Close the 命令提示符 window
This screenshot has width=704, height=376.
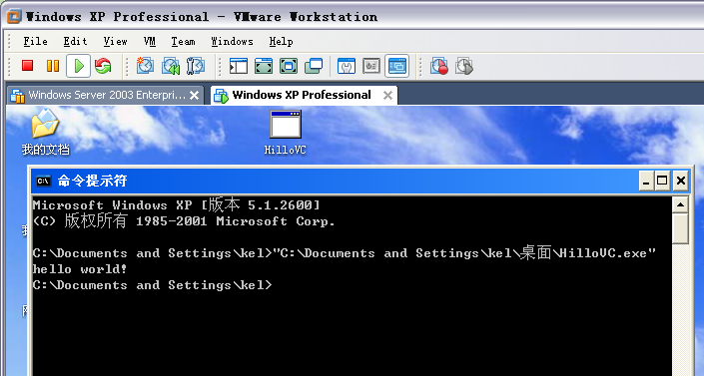click(681, 181)
